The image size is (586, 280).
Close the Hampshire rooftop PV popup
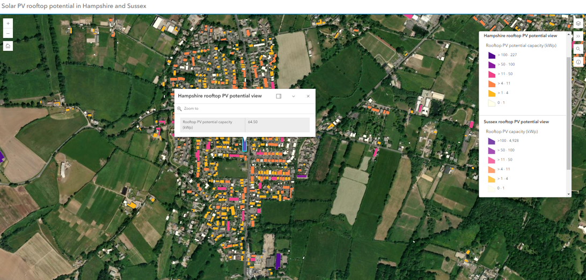click(x=308, y=96)
